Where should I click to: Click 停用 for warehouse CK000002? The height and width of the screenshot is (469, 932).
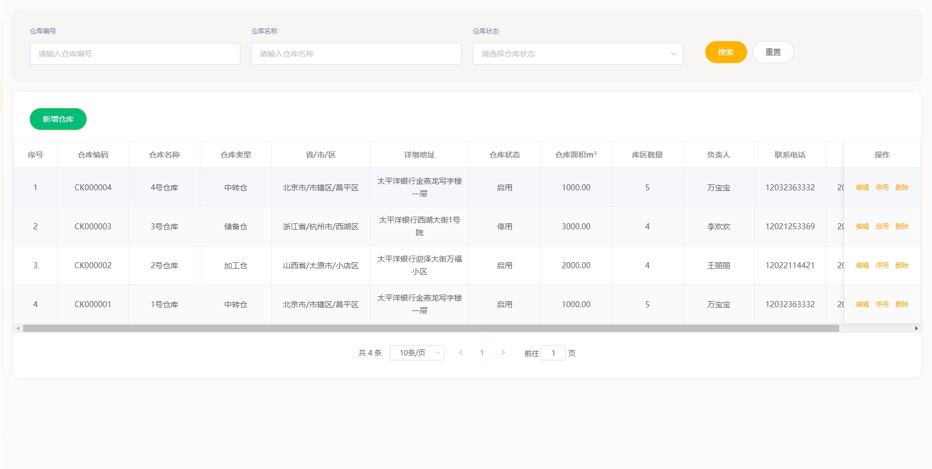click(882, 265)
